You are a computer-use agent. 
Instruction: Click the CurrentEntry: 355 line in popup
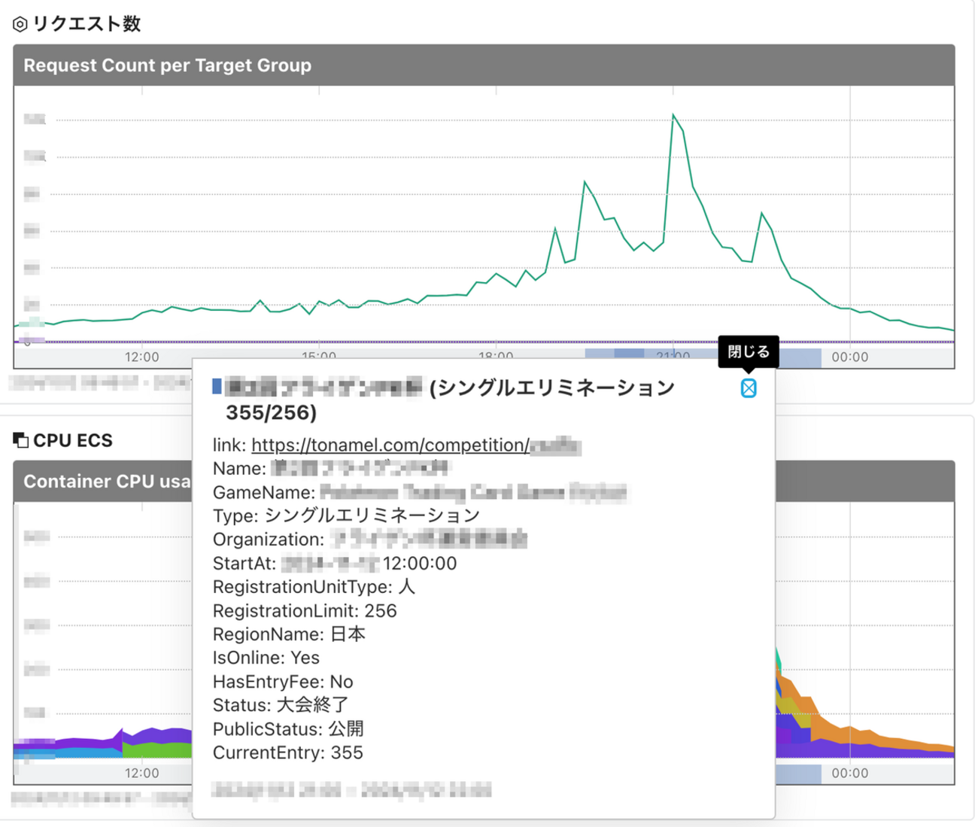(287, 753)
